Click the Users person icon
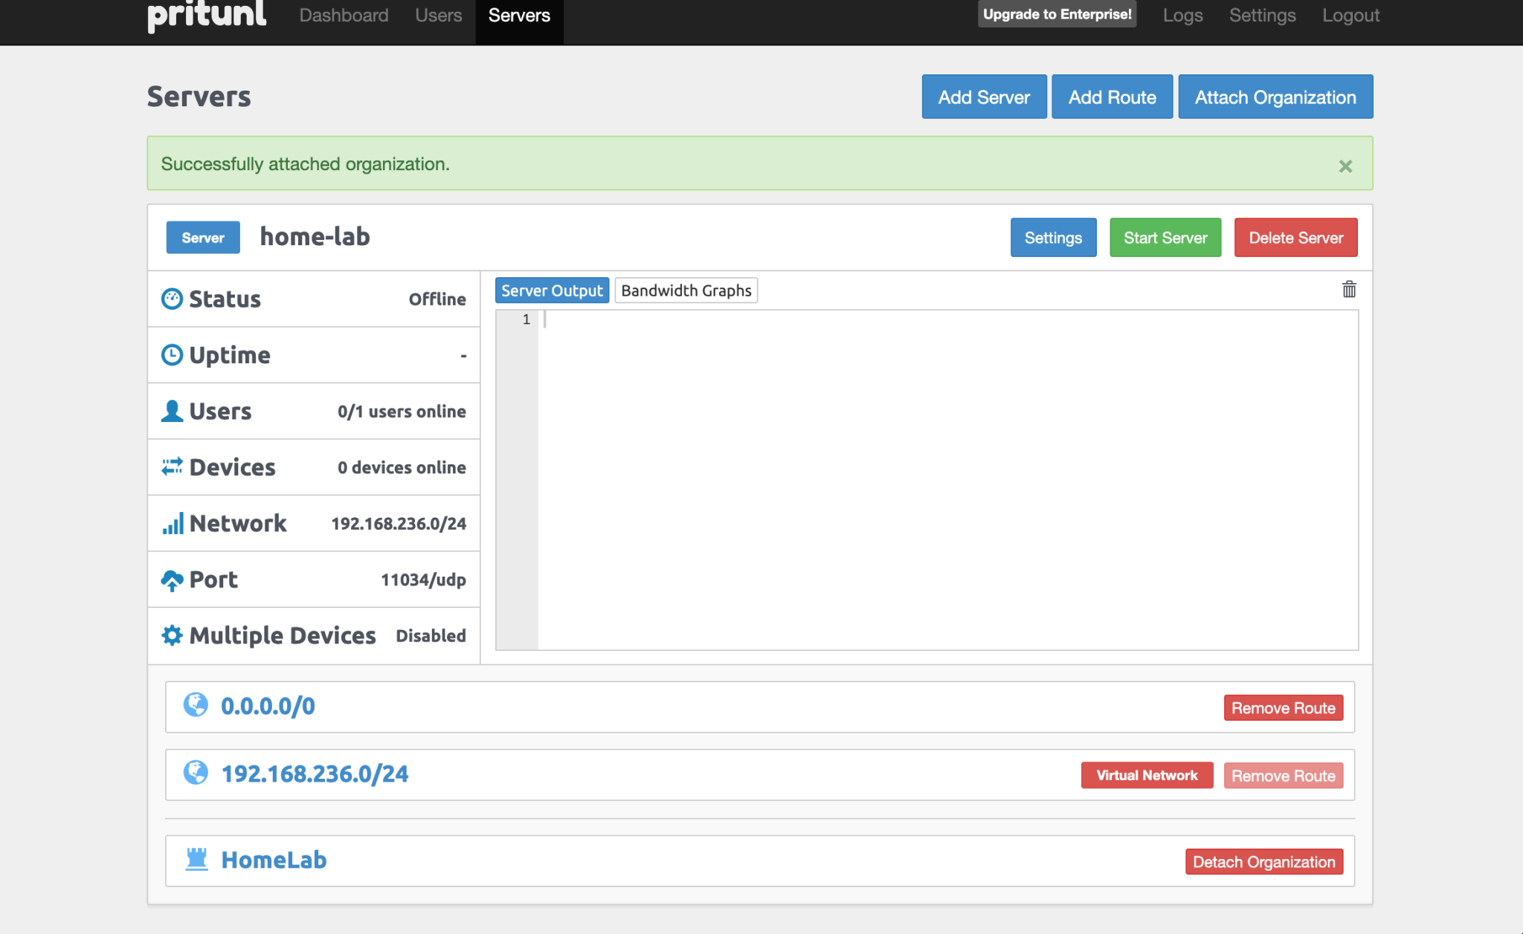Viewport: 1523px width, 934px height. (173, 411)
